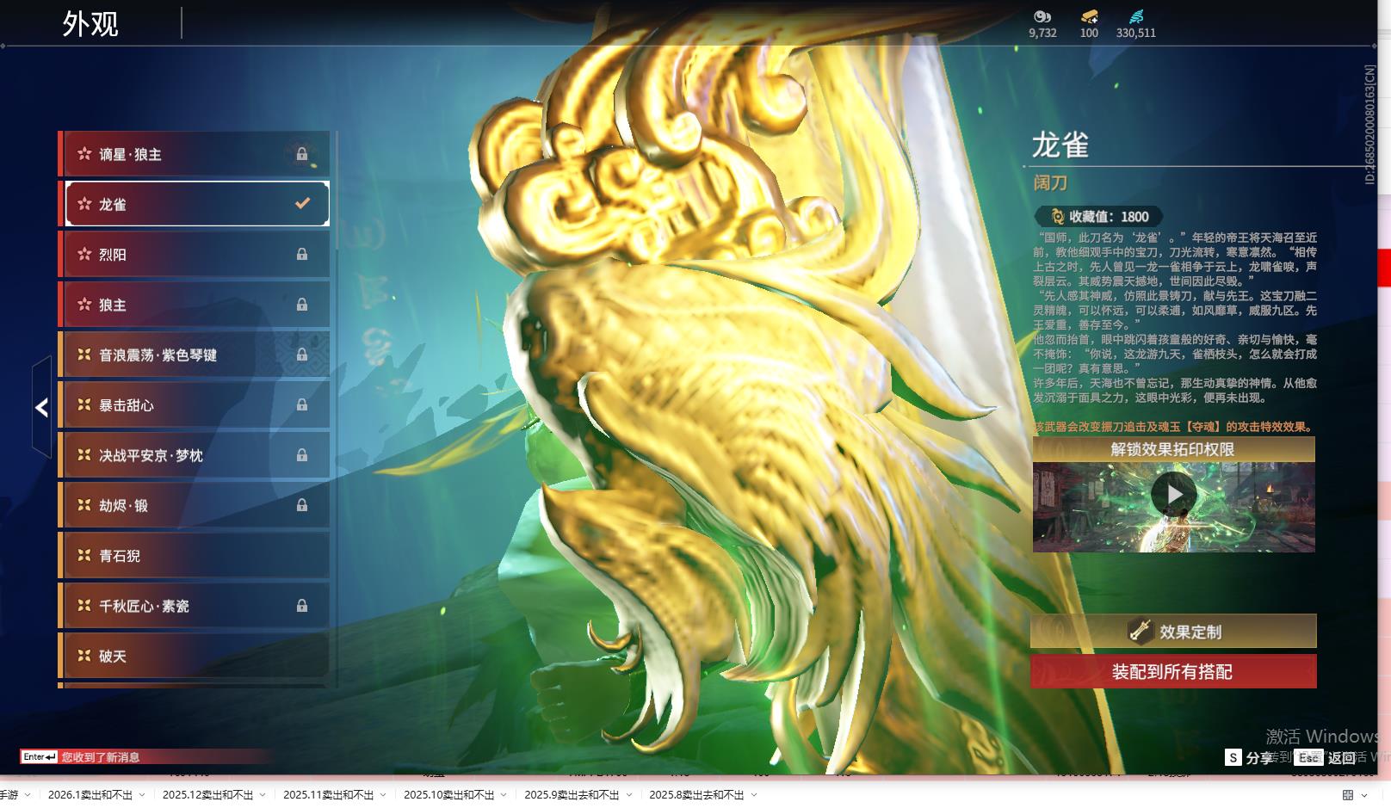
Task: Click the silver coin currency icon
Action: [x=1042, y=16]
